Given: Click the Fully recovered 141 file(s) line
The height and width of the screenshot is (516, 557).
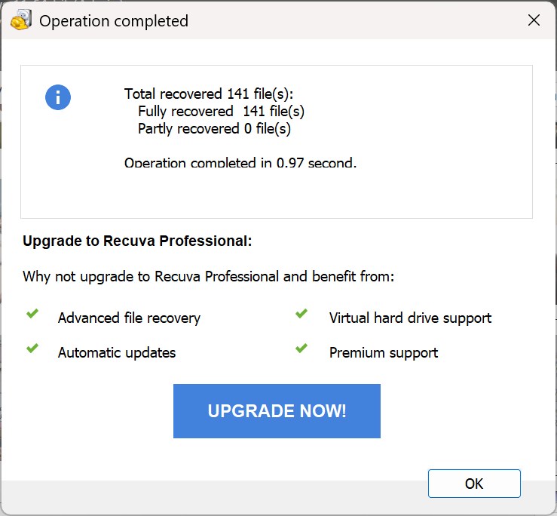Looking at the screenshot, I should pyautogui.click(x=221, y=112).
